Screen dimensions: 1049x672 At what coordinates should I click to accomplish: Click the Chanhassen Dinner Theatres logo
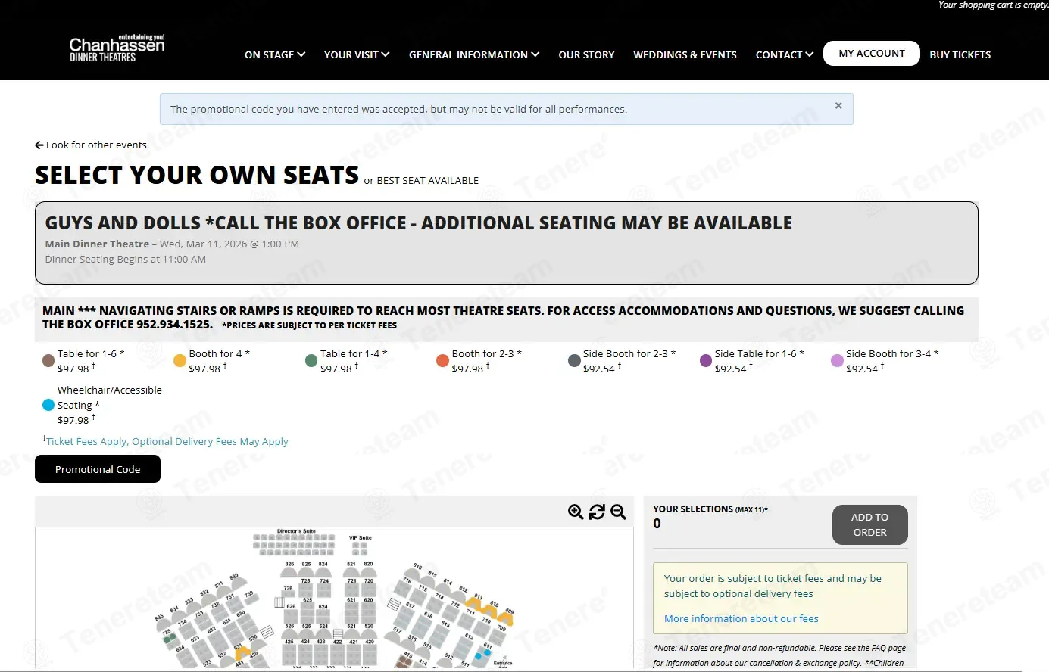pos(117,48)
